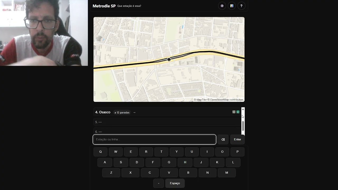The width and height of the screenshot is (338, 190).
Task: Open the statistics chart icon
Action: pos(232,6)
